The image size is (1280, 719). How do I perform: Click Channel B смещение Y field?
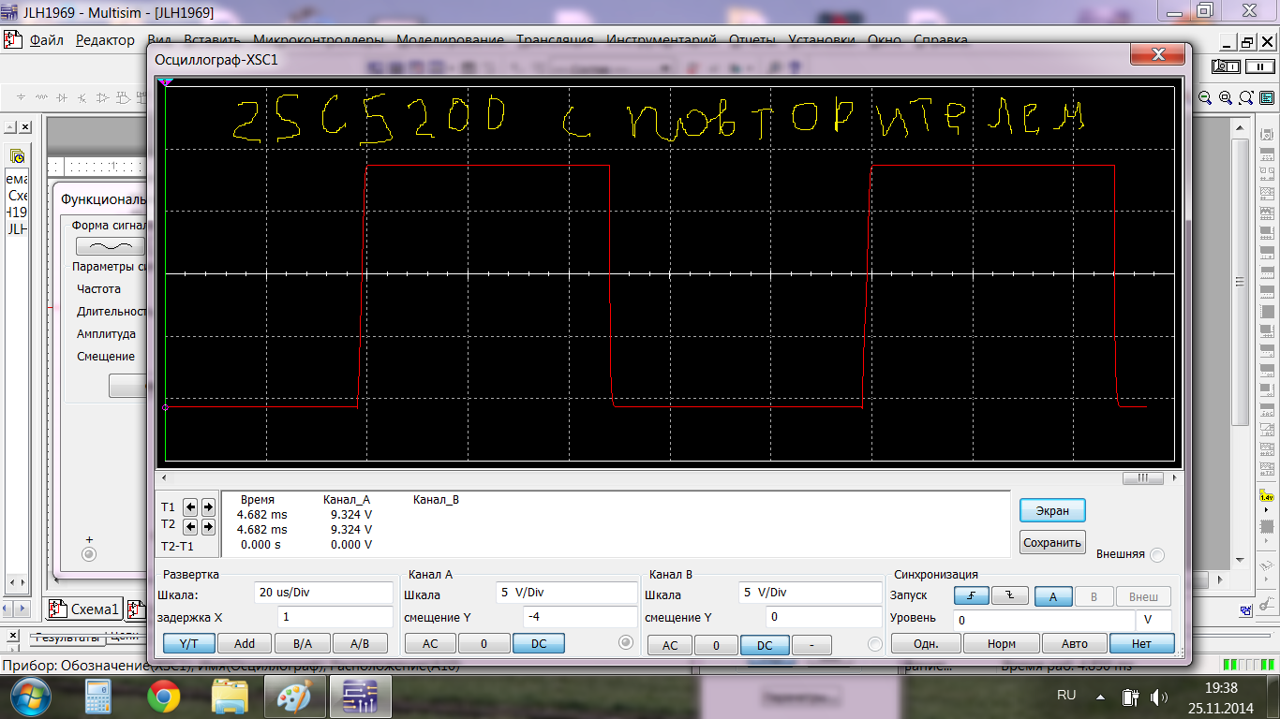824,617
